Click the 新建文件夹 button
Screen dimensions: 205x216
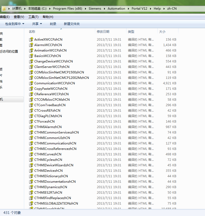[72, 24]
